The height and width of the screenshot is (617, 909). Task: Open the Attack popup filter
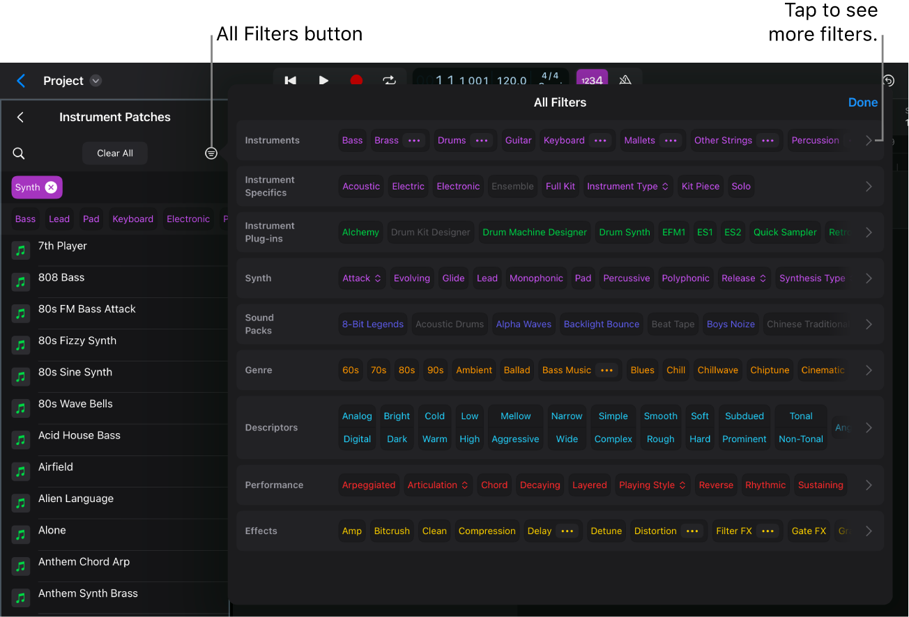pos(362,279)
